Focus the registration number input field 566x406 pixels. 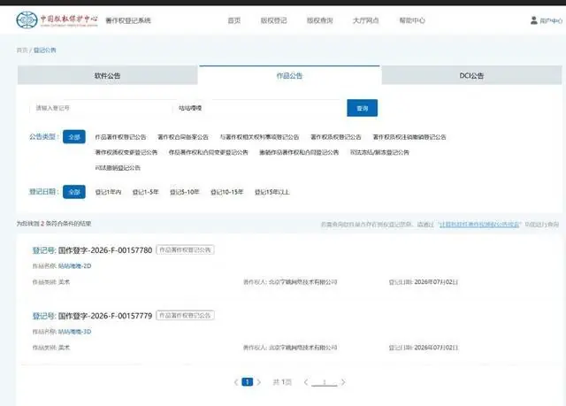tap(101, 108)
